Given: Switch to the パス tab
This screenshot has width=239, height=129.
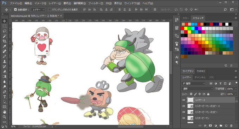Looking at the screenshot, I should (x=212, y=77).
